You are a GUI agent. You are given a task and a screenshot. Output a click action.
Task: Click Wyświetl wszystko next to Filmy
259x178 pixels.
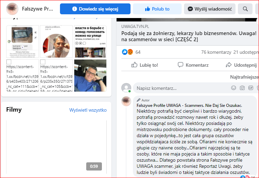point(88,110)
